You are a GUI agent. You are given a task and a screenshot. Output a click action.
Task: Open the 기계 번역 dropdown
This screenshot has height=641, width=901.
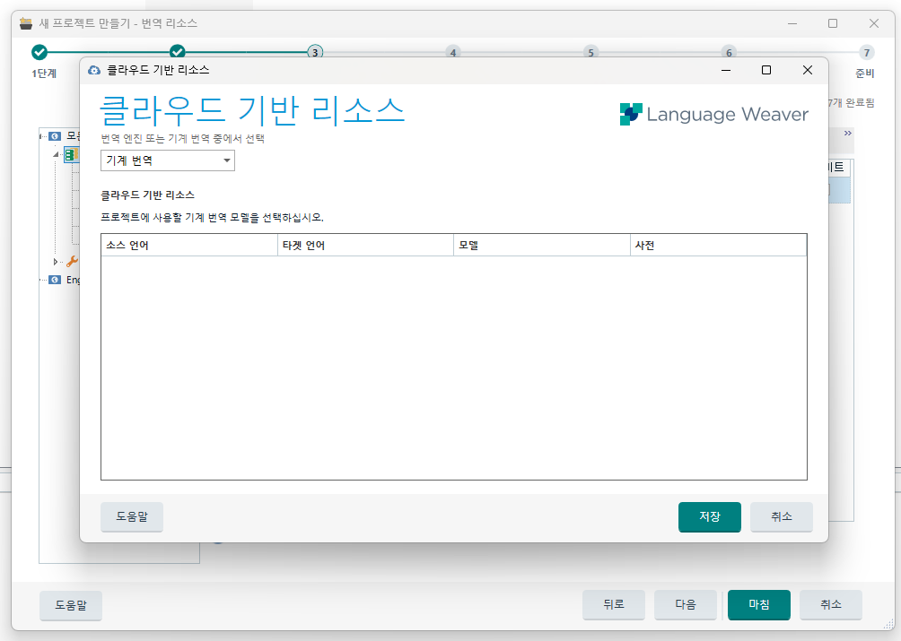pos(228,161)
